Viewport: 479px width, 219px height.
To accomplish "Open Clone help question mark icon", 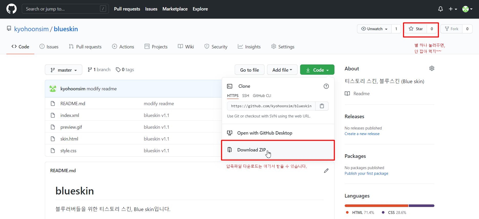I will click(326, 86).
